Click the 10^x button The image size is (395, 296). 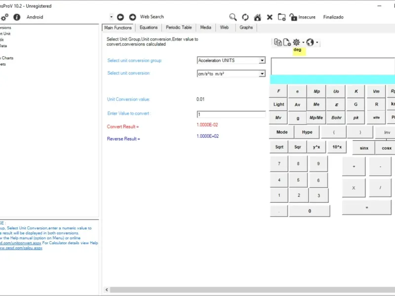pos(337,147)
